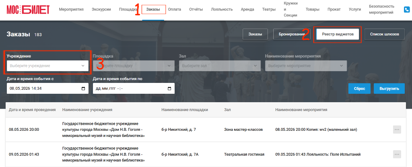
Task: Click the blue phone icon
Action: click(406, 10)
